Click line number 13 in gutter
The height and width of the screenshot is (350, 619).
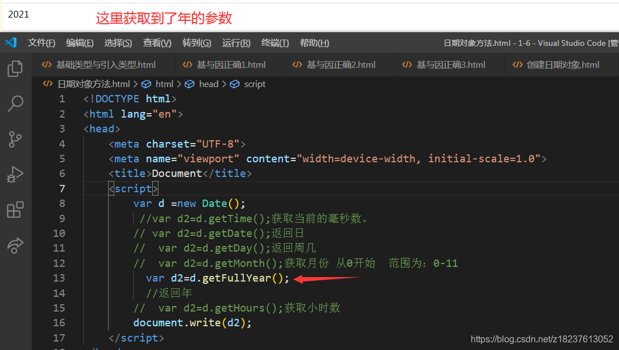coord(59,278)
